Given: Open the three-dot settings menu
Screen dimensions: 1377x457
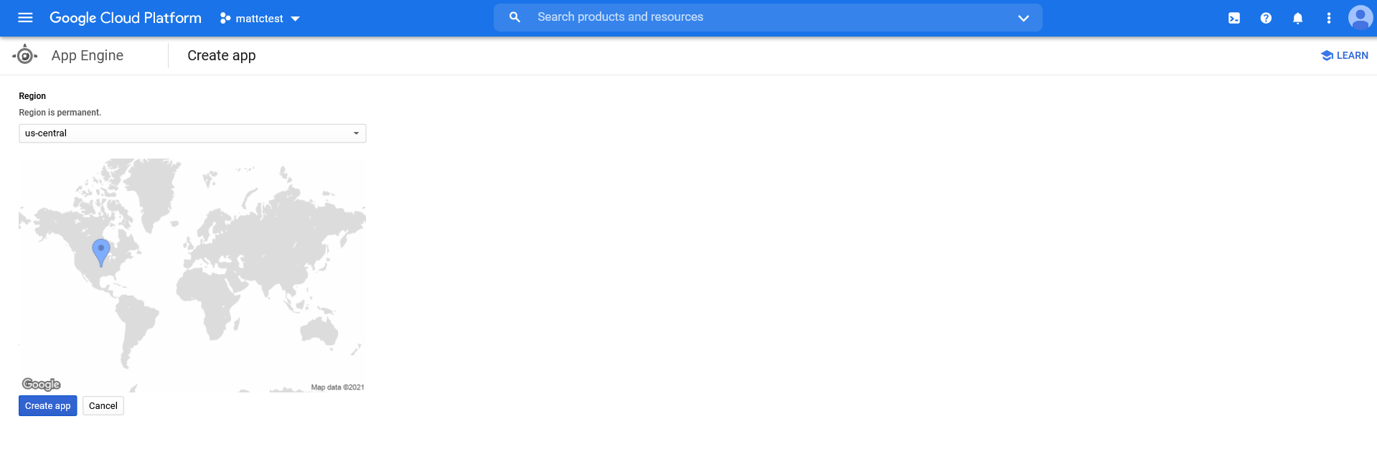Looking at the screenshot, I should 1328,18.
